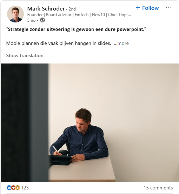Click the bold quote about Strategie zonder uitvoering
Image resolution: width=179 pixels, height=194 pixels.
[76, 29]
